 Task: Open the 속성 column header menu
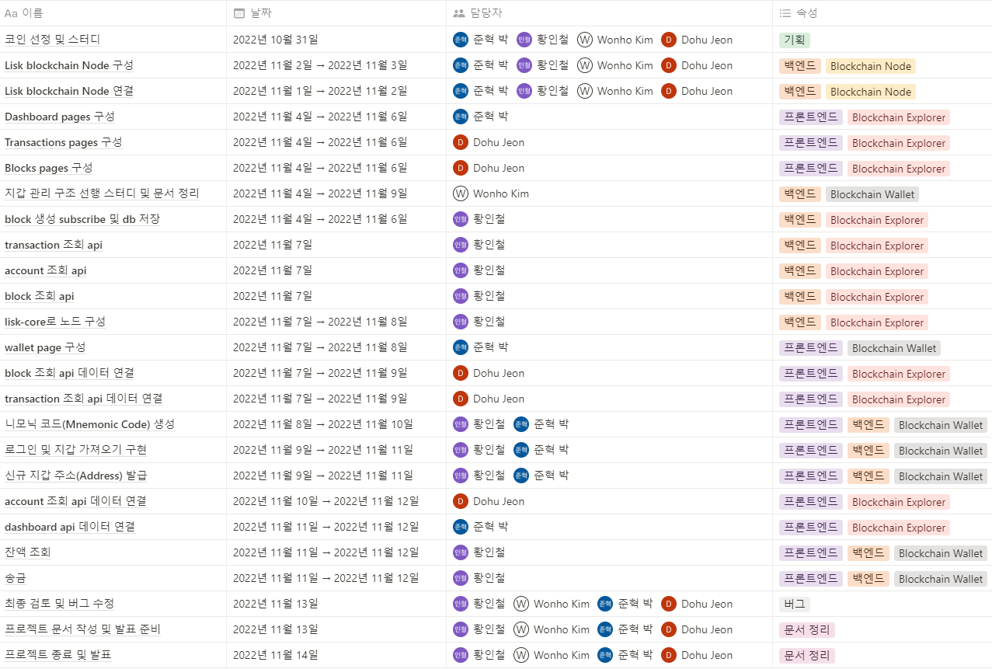882,13
